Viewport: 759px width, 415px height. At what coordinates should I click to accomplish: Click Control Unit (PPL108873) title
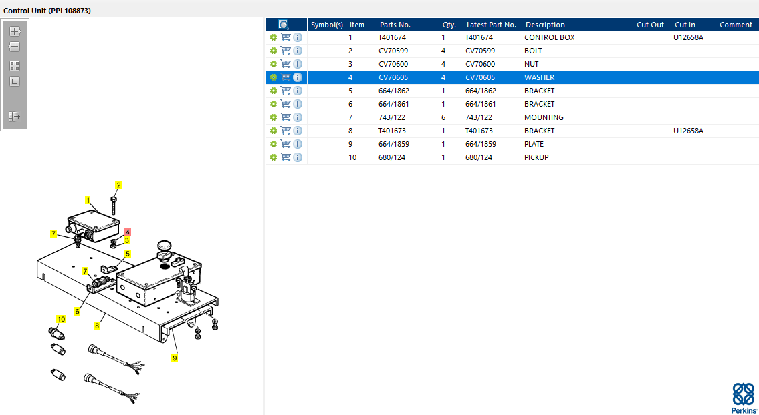(47, 10)
